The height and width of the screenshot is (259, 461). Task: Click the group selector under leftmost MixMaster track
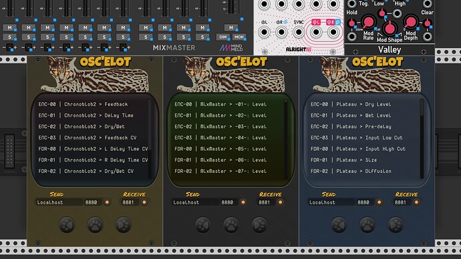[x=10, y=47]
